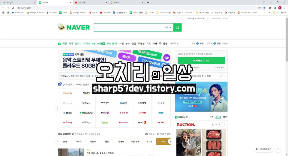Switch trend shopping to 상품 tab
This screenshot has width=288, height=156.
coord(211,117)
